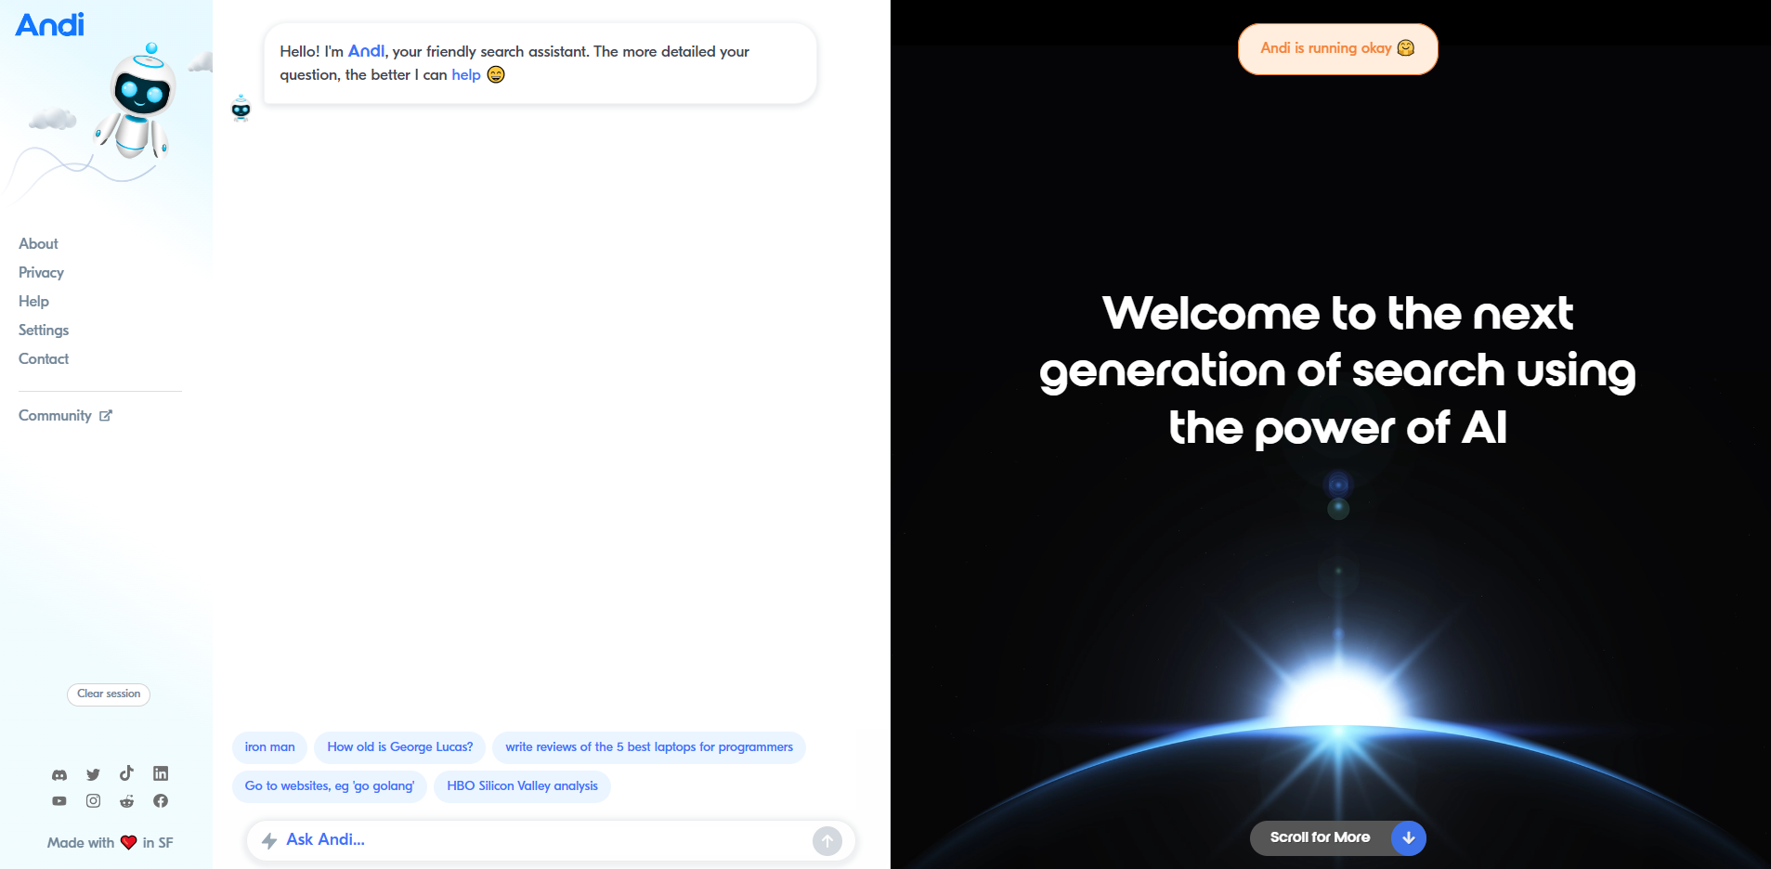The height and width of the screenshot is (869, 1771).
Task: Select the 'iron man' suggestion chip
Action: (x=269, y=747)
